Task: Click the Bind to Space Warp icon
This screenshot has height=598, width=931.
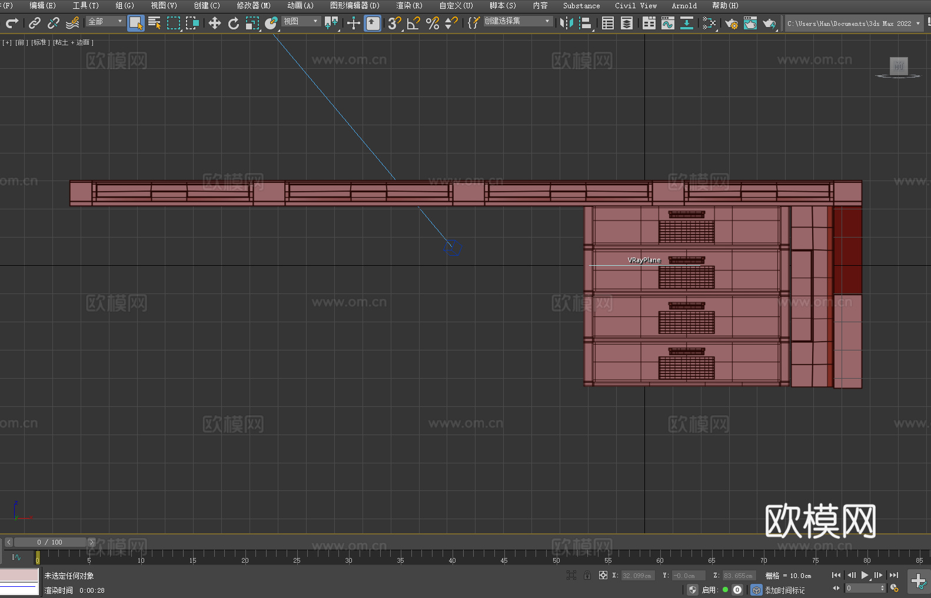Action: click(x=72, y=23)
